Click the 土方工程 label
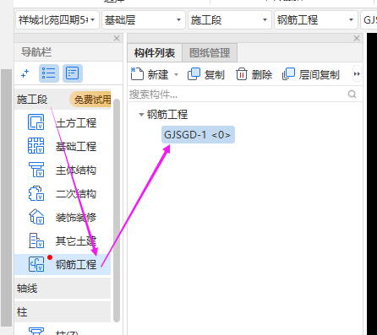 pos(76,123)
